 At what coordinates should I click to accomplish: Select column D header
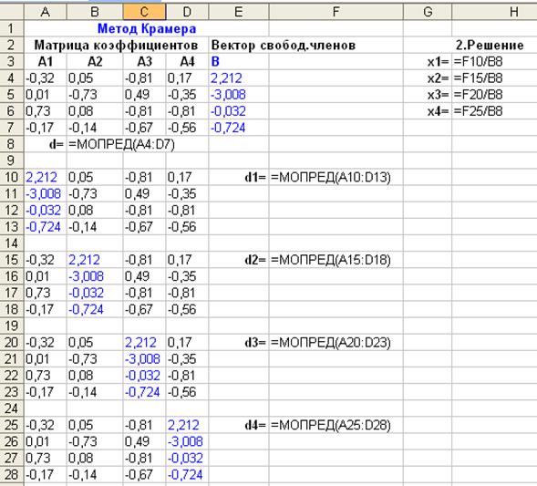[x=187, y=12]
